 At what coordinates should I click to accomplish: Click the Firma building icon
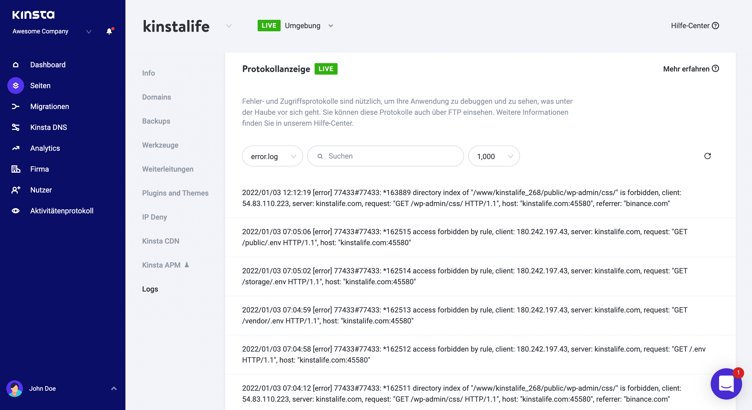click(x=16, y=169)
